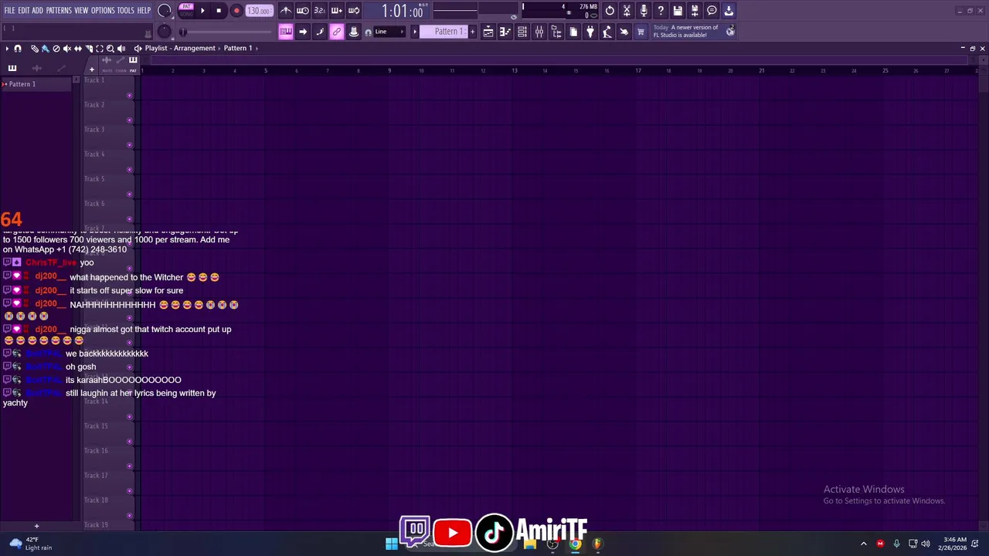Open the playlist options arrow menu
Image resolution: width=989 pixels, height=556 pixels.
click(x=7, y=49)
